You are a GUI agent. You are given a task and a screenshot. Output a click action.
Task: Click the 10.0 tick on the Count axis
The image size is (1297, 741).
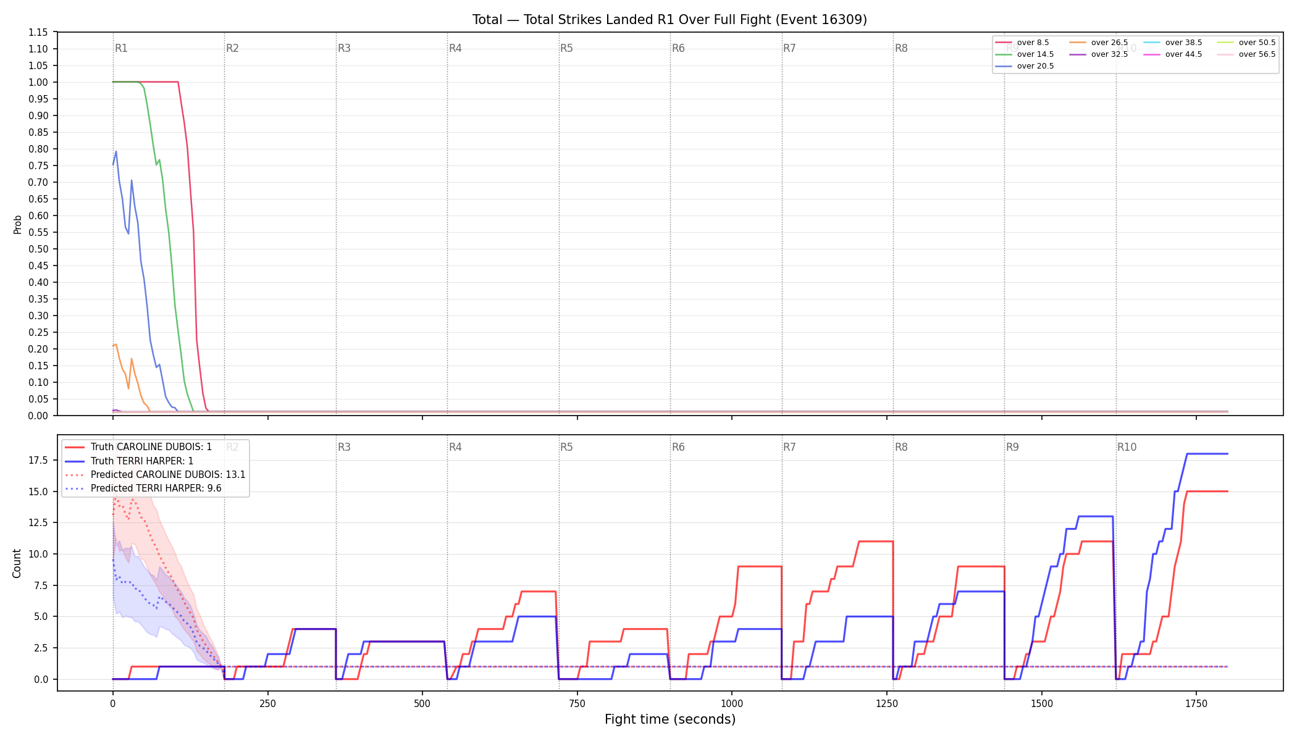pyautogui.click(x=38, y=554)
